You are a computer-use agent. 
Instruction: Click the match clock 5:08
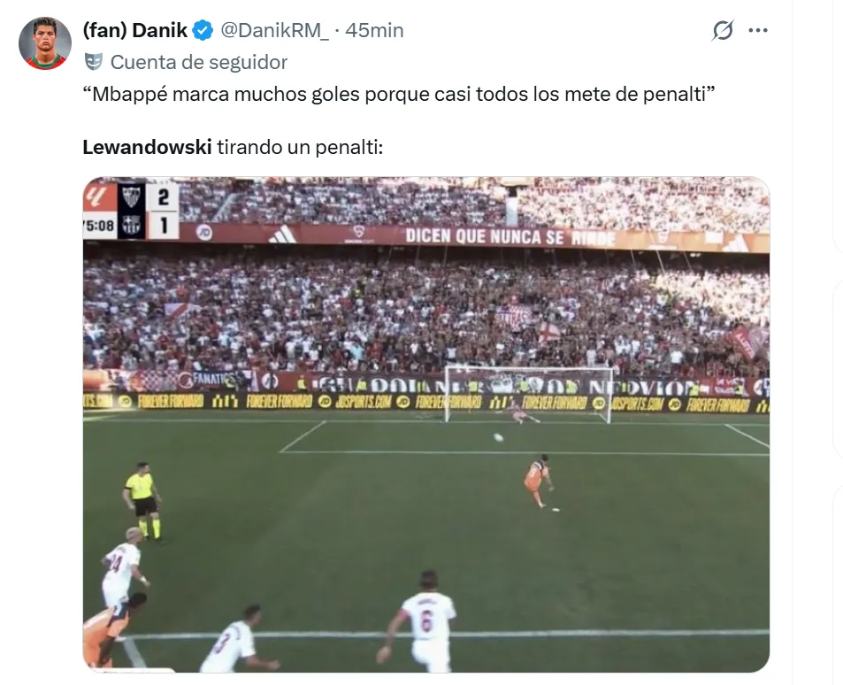point(100,225)
